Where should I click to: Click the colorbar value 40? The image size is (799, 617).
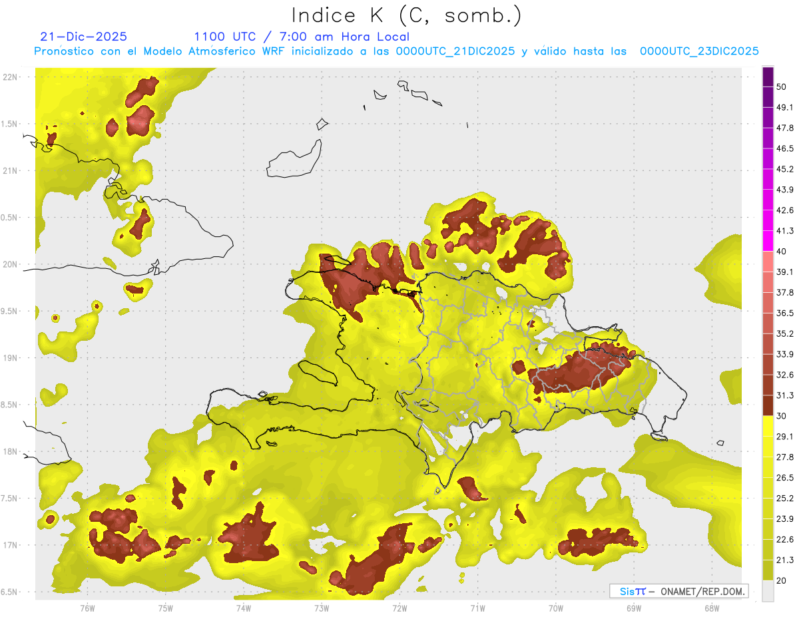coord(782,251)
